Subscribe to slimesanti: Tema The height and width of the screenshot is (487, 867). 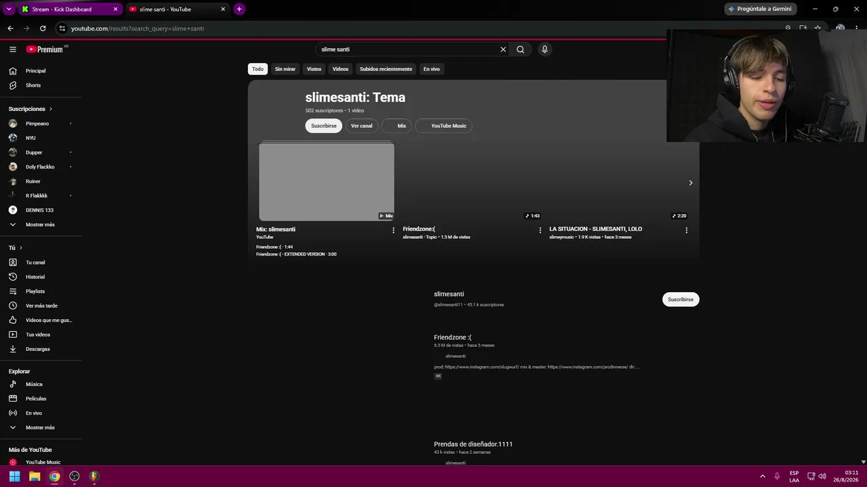(324, 126)
